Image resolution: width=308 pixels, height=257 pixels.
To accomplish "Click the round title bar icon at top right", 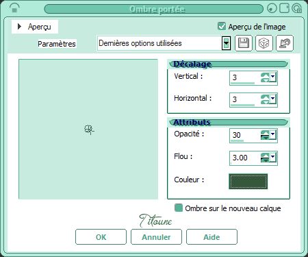I will point(272,8).
